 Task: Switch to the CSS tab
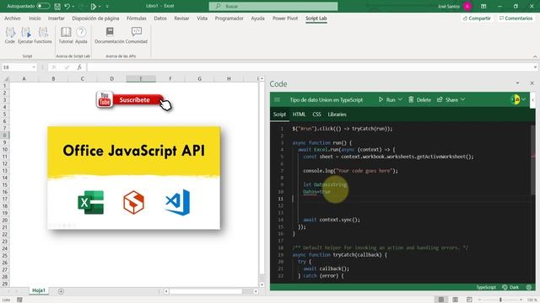(x=317, y=114)
